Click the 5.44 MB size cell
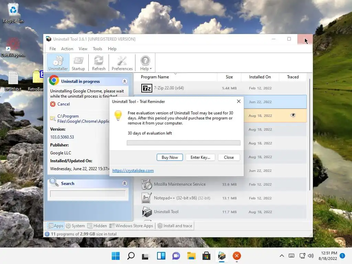 coord(229,88)
